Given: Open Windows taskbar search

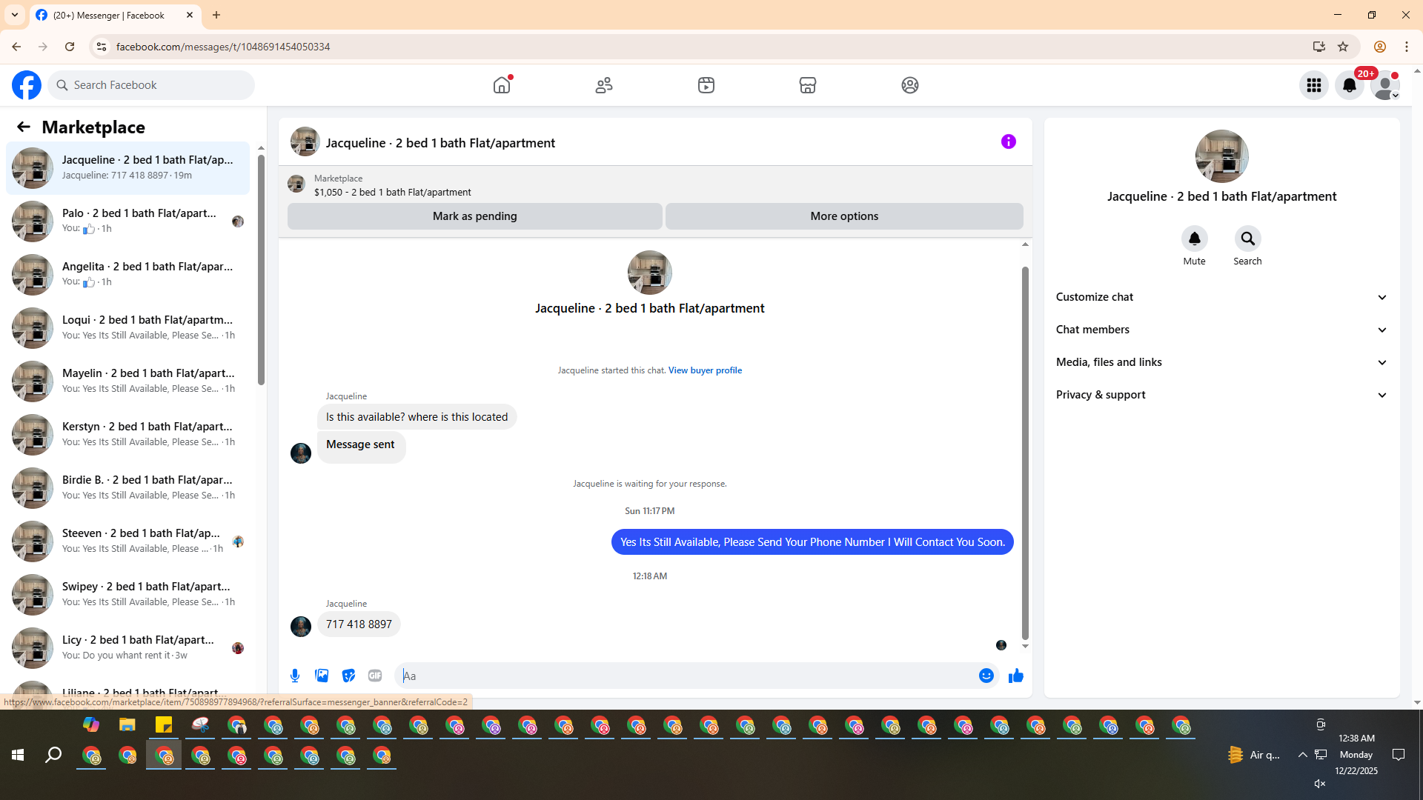Looking at the screenshot, I should [x=53, y=755].
